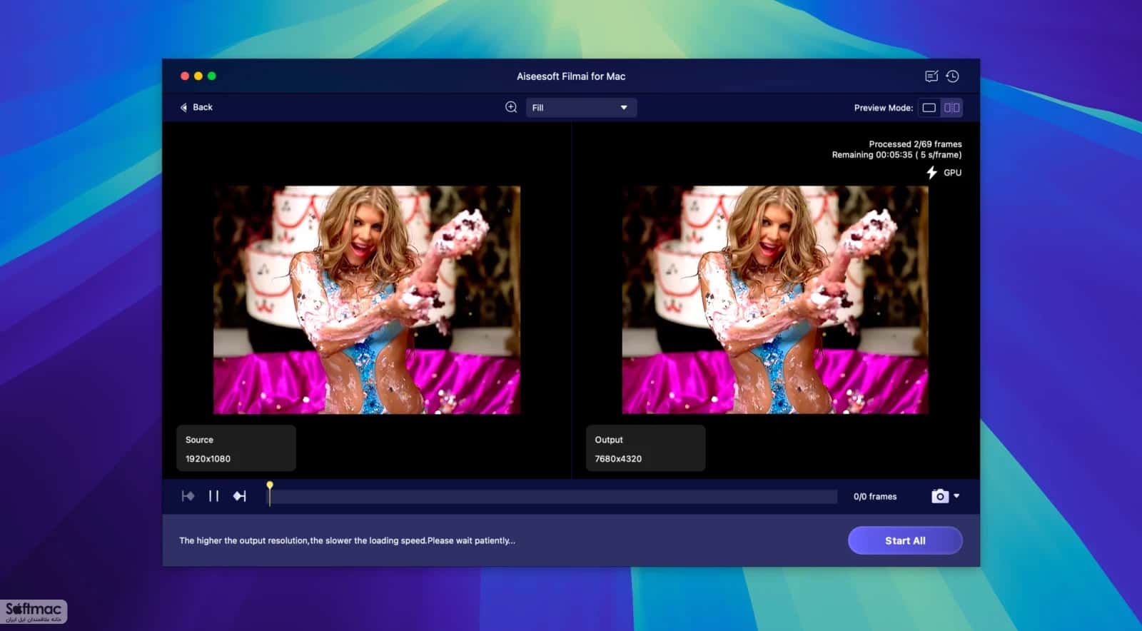Click the Output video preview thumbnail
This screenshot has width=1142, height=631.
coord(775,300)
